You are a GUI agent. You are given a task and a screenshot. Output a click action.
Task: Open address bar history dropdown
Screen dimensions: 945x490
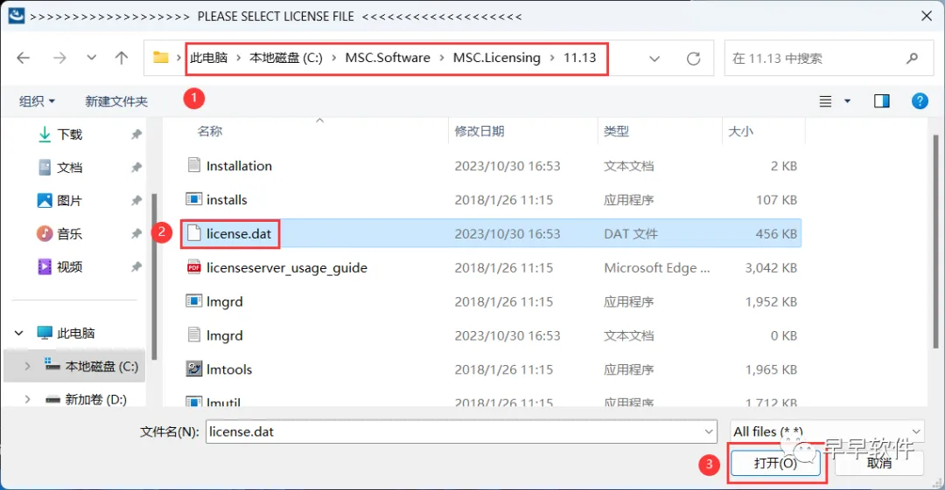[654, 59]
